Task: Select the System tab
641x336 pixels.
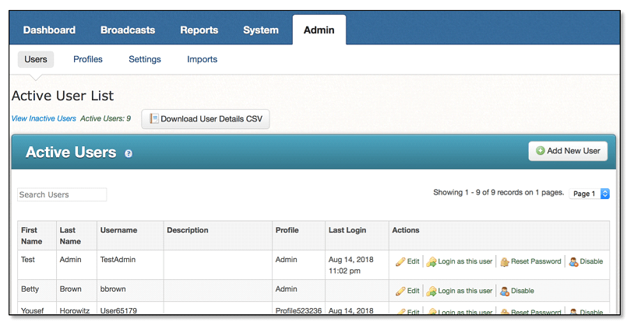Action: point(261,30)
